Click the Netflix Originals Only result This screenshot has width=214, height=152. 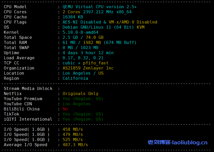coord(80,94)
